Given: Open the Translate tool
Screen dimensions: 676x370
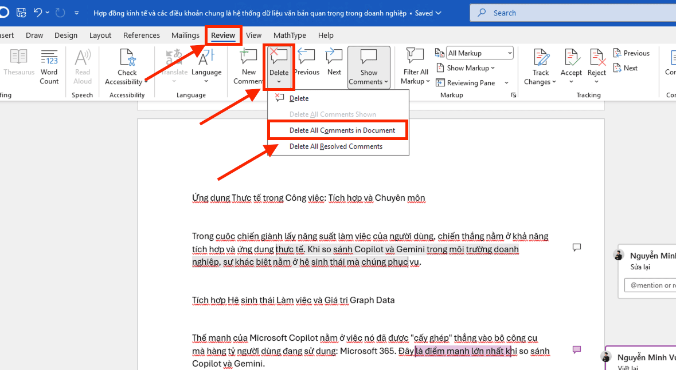Looking at the screenshot, I should click(174, 66).
